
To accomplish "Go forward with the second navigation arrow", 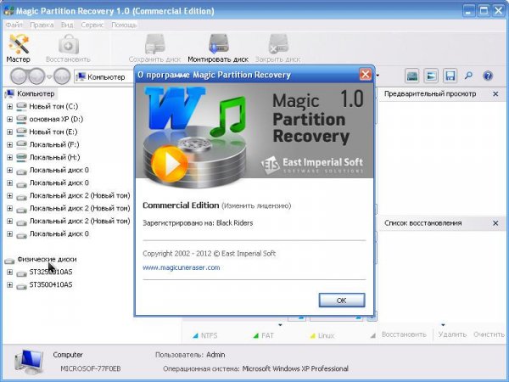I will pos(36,76).
